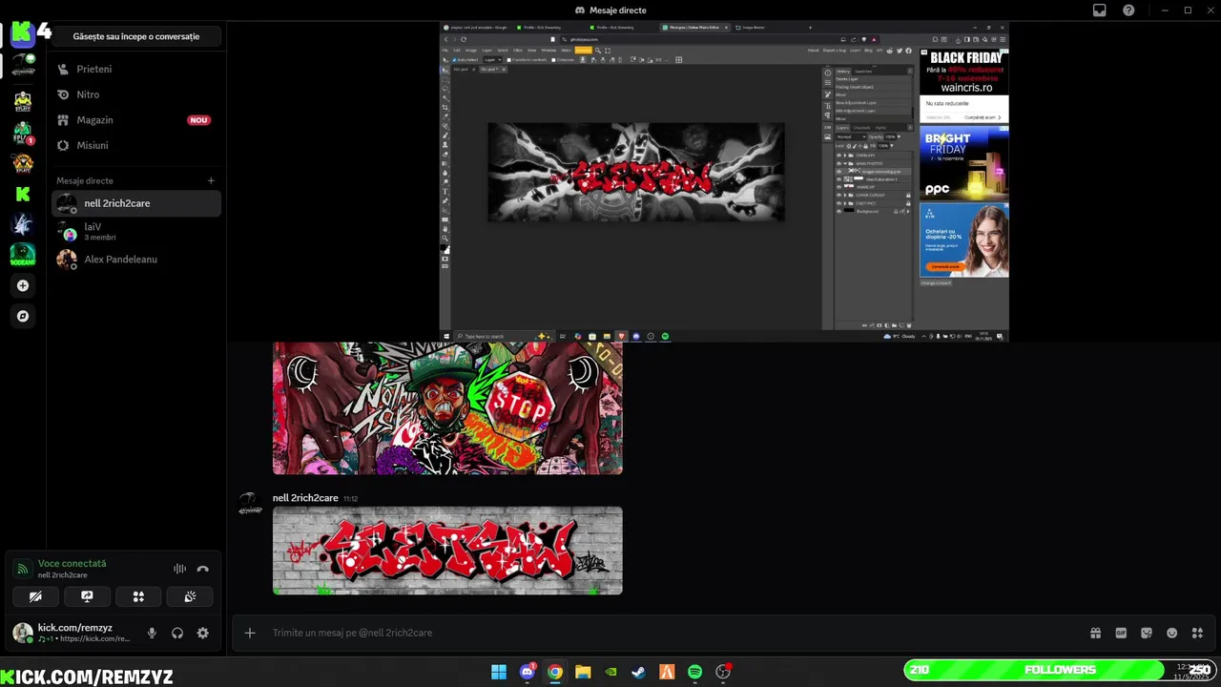Open the colorful STOP sign artwork image

(x=447, y=408)
